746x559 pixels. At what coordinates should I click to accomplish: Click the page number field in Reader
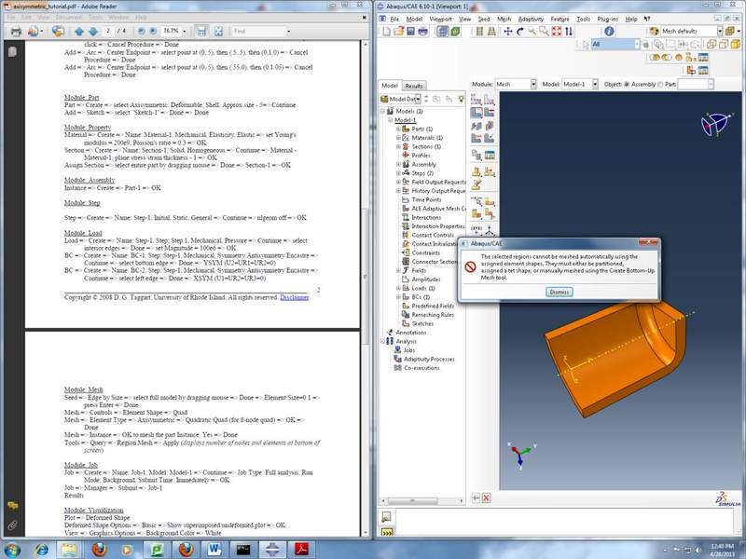108,32
